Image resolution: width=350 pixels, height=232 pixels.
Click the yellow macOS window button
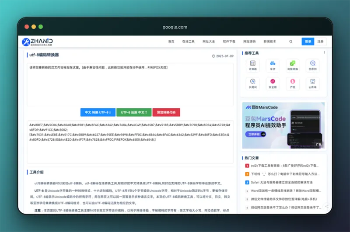tap(34, 27)
